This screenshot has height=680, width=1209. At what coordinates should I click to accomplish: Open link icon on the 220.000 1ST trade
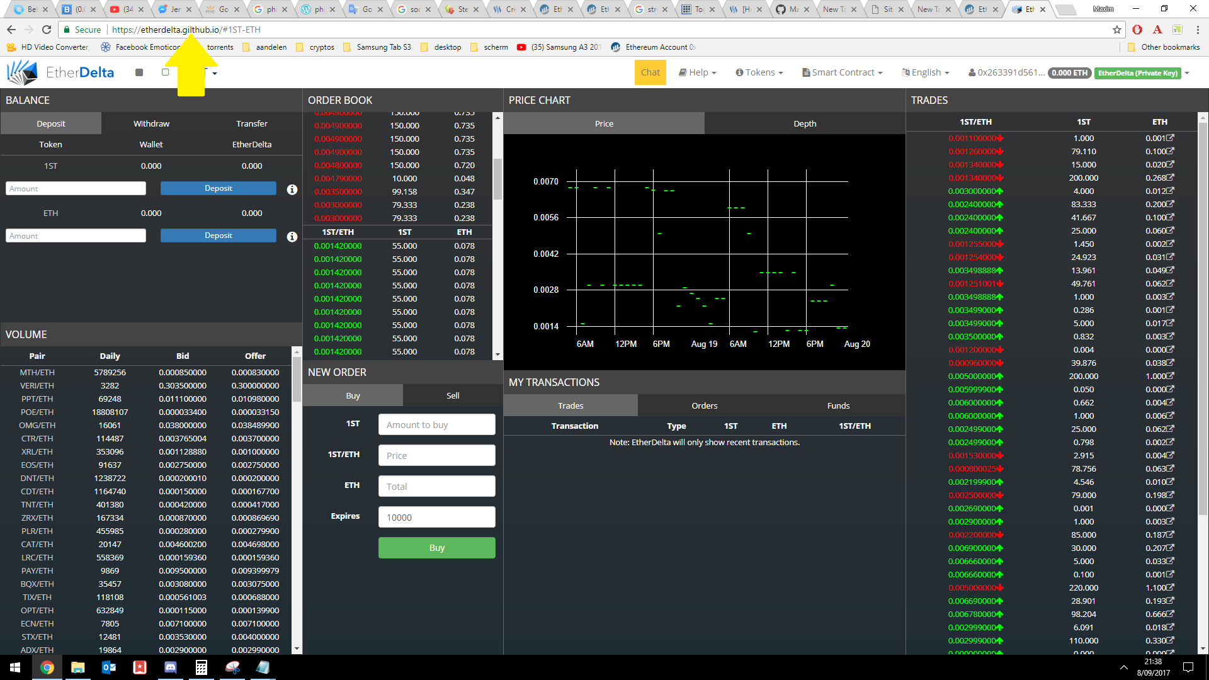click(1170, 587)
